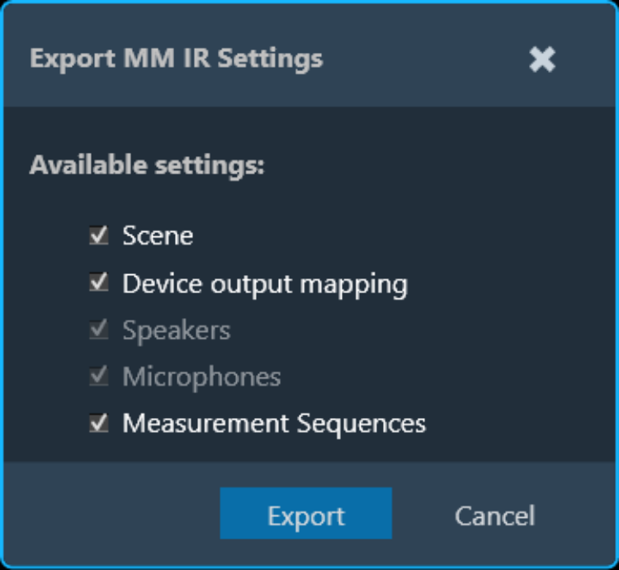The height and width of the screenshot is (570, 619).
Task: Click the Export MM IR Settings title
Action: pyautogui.click(x=176, y=59)
